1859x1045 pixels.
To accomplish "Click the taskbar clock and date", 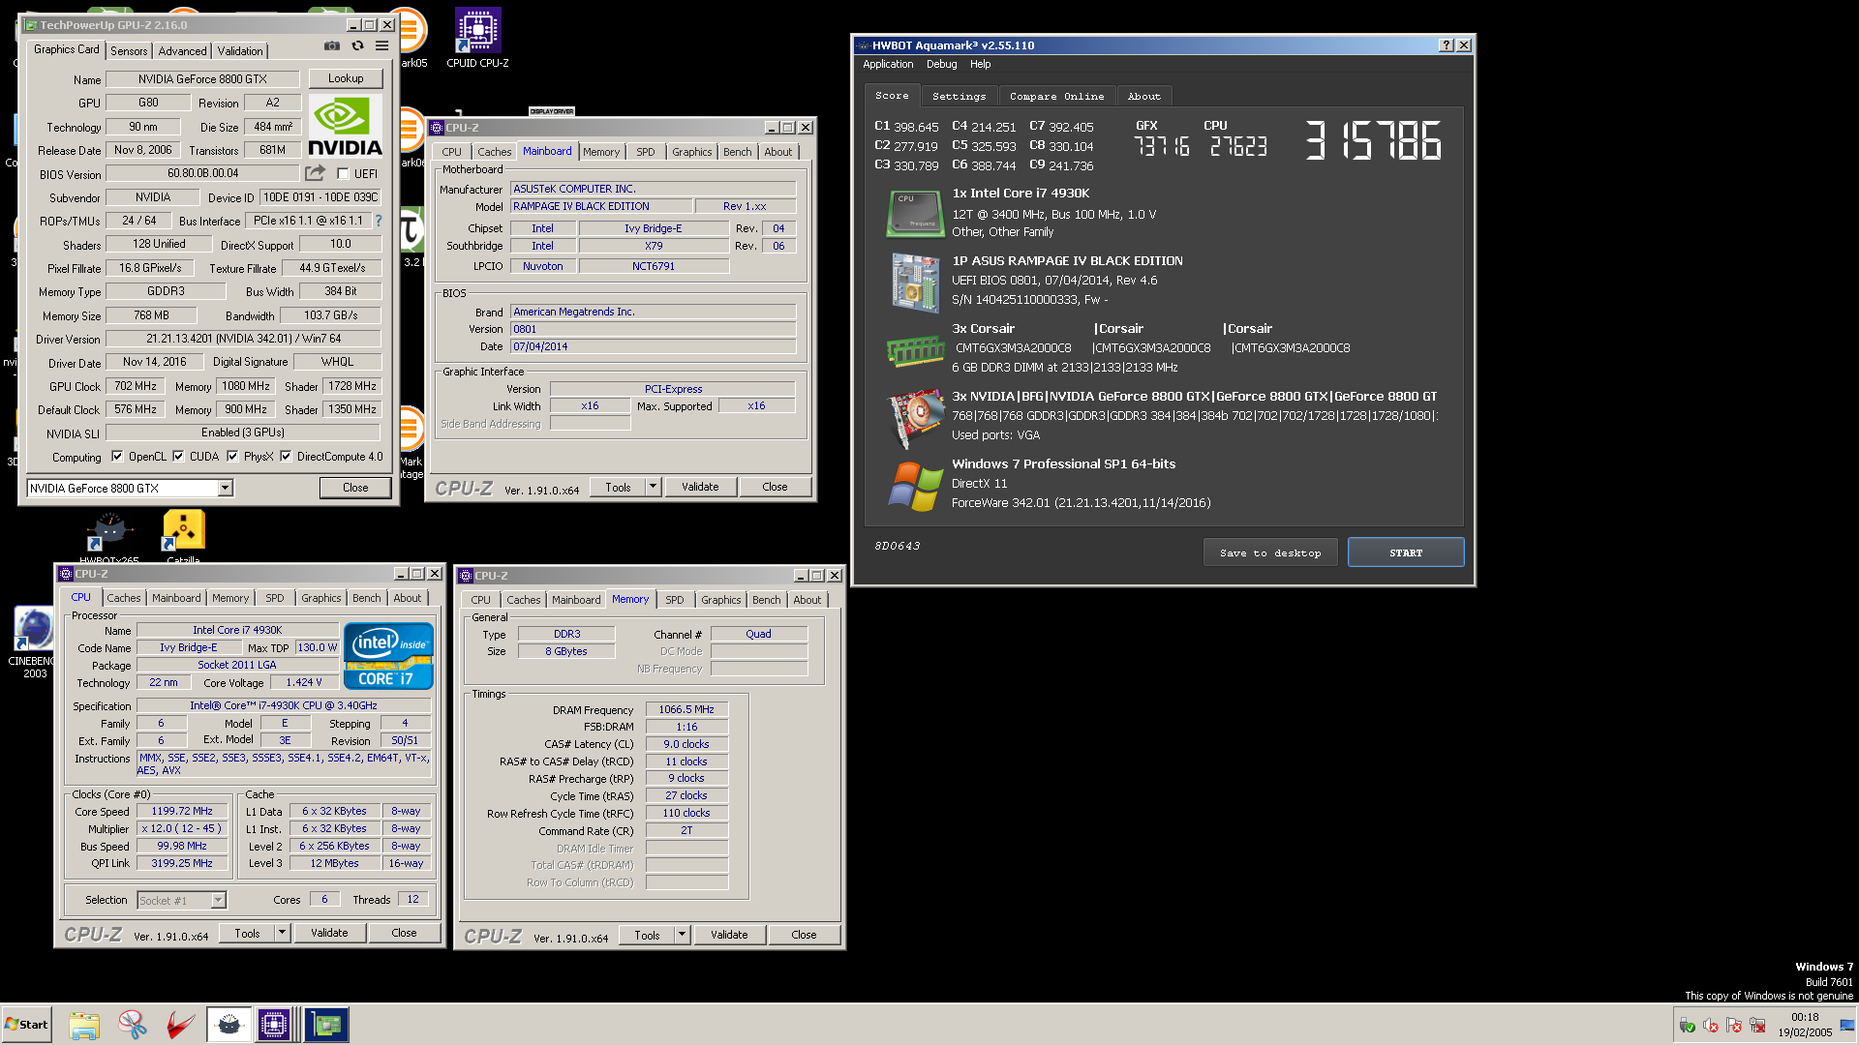I will [x=1805, y=1025].
